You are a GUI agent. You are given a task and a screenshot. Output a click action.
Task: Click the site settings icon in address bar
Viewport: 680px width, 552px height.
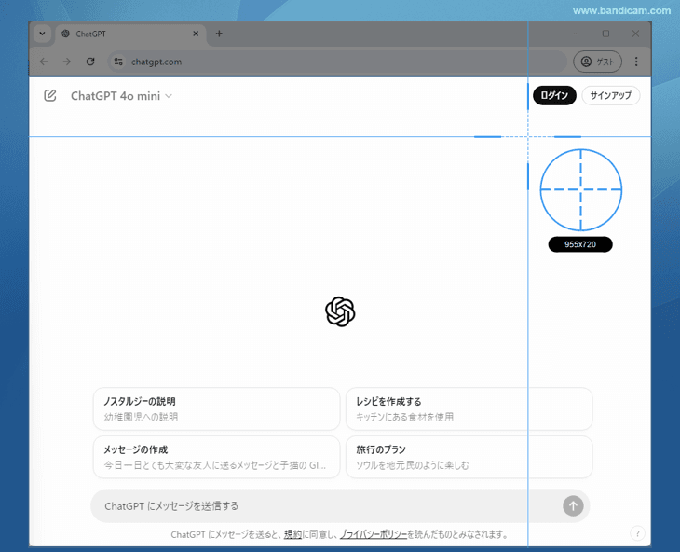pos(118,62)
